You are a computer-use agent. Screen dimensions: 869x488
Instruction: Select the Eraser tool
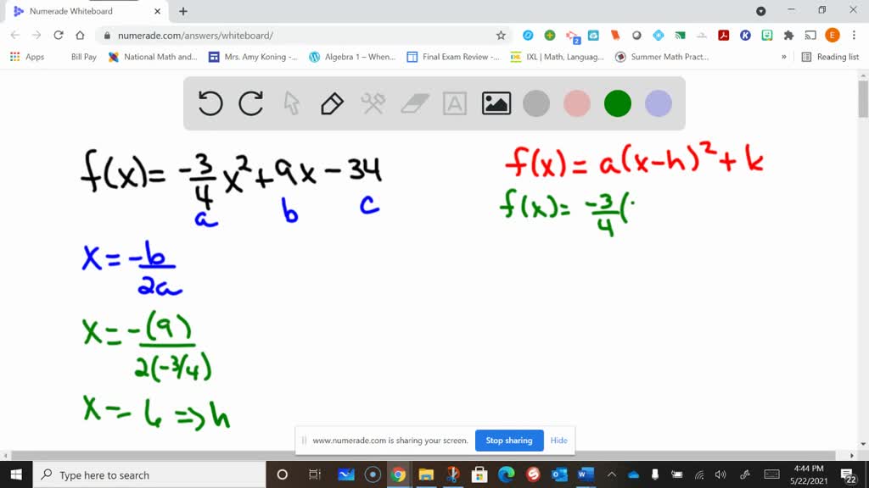coord(413,103)
